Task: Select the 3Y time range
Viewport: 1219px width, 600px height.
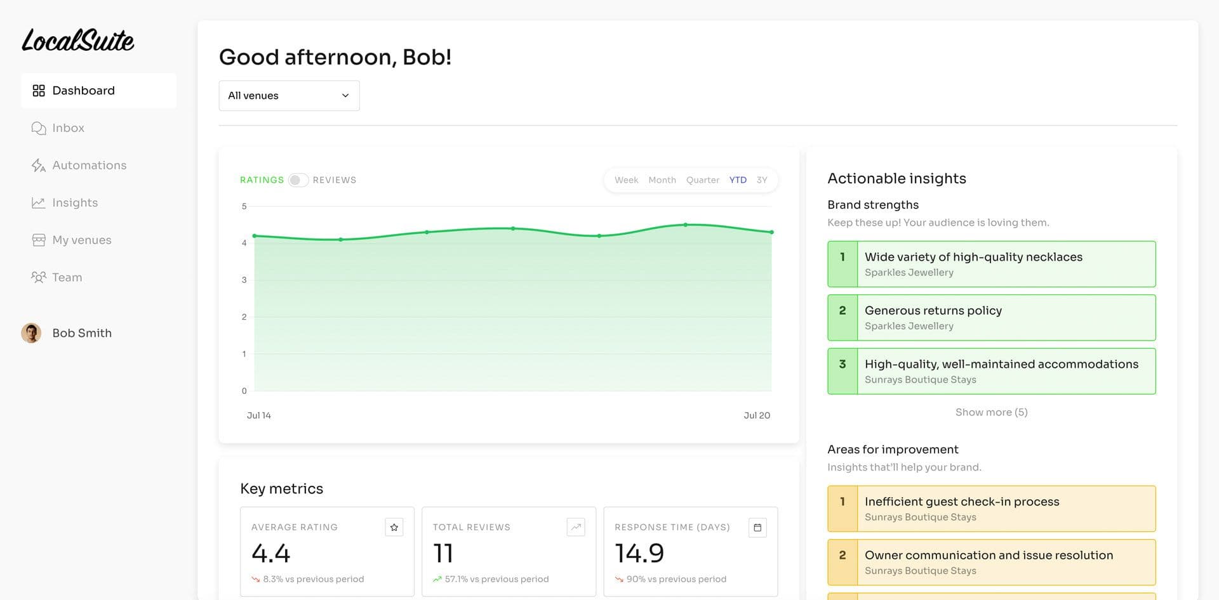Action: click(x=762, y=180)
